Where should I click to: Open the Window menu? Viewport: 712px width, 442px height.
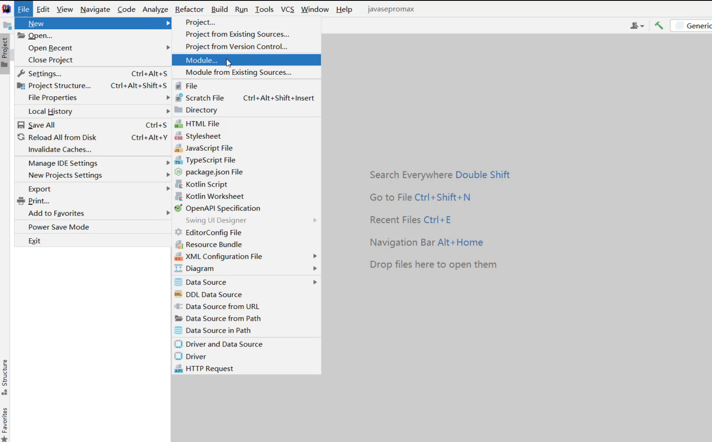315,9
